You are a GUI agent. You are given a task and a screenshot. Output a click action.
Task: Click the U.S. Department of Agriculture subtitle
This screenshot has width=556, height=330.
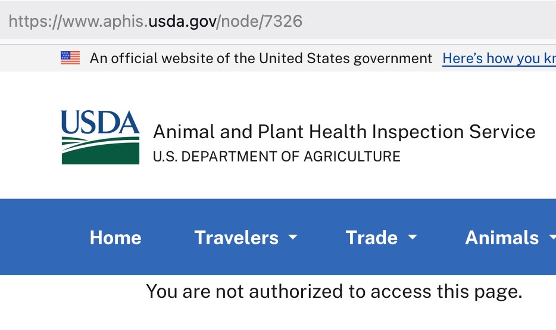[x=277, y=157]
